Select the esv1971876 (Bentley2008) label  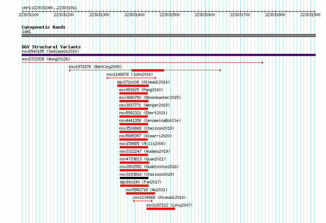(95, 67)
